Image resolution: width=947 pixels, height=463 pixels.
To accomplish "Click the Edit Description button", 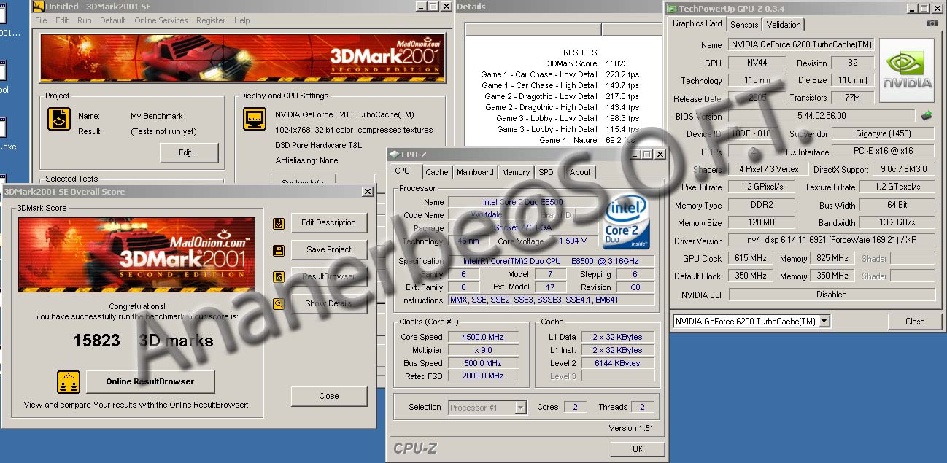I will pyautogui.click(x=329, y=223).
